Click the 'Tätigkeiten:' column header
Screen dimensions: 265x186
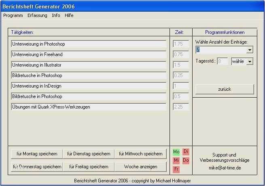pos(22,32)
